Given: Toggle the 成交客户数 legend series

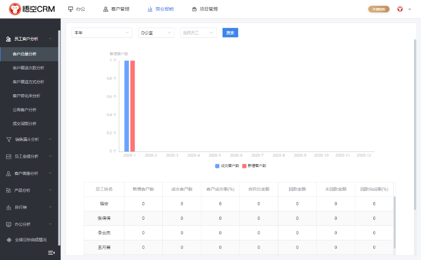Looking at the screenshot, I should [227, 166].
